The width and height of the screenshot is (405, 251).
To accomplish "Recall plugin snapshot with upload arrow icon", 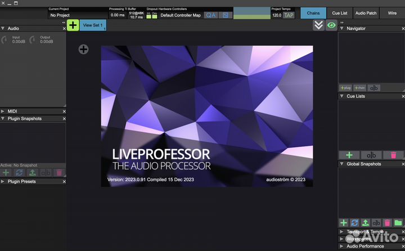I will (32, 172).
